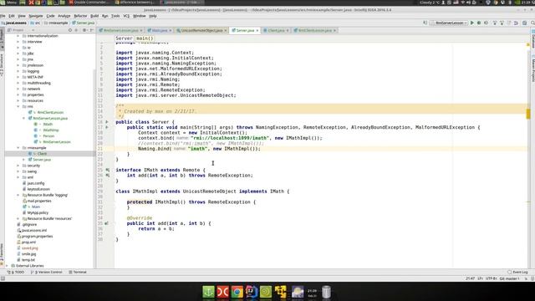Click the VCS update project icon in toolbar
This screenshot has height=301, width=535.
pos(495,23)
